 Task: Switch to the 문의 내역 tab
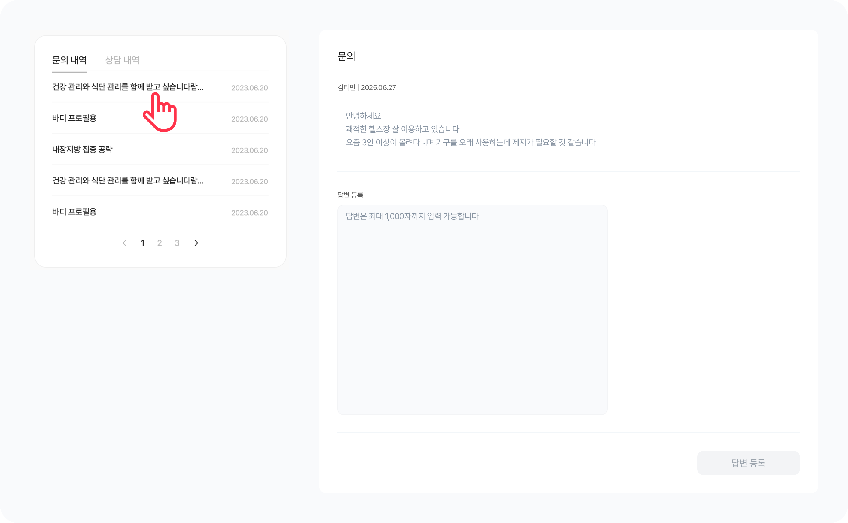click(69, 60)
